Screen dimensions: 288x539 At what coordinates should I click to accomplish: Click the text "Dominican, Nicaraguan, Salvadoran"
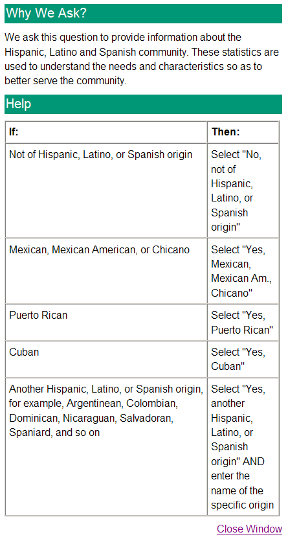coord(91,418)
